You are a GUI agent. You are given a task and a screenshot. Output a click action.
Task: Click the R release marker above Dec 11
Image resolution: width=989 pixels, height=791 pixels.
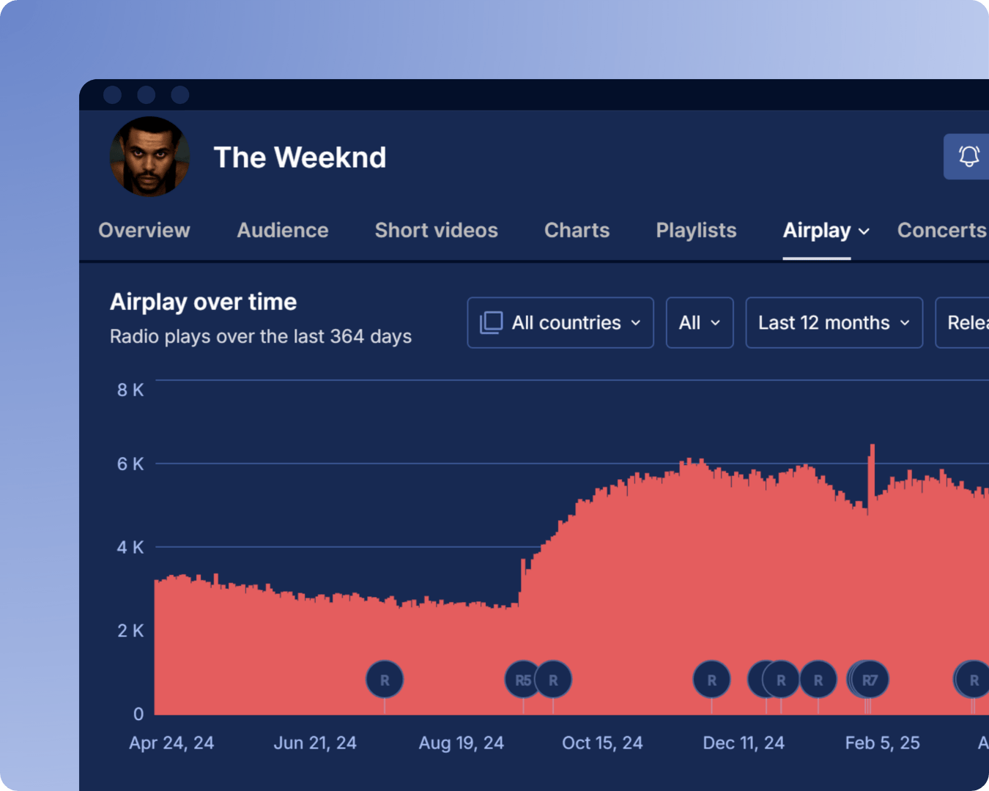[711, 679]
